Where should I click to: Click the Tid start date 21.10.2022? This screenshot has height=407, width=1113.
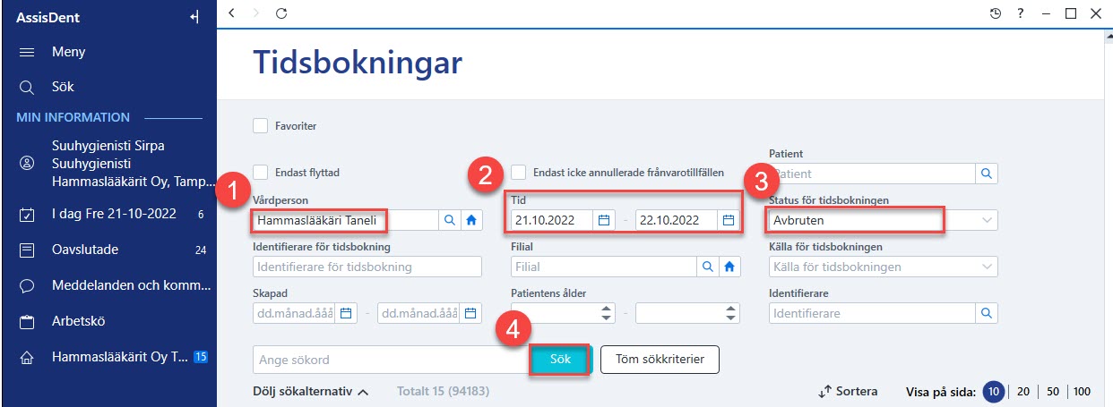pos(553,219)
